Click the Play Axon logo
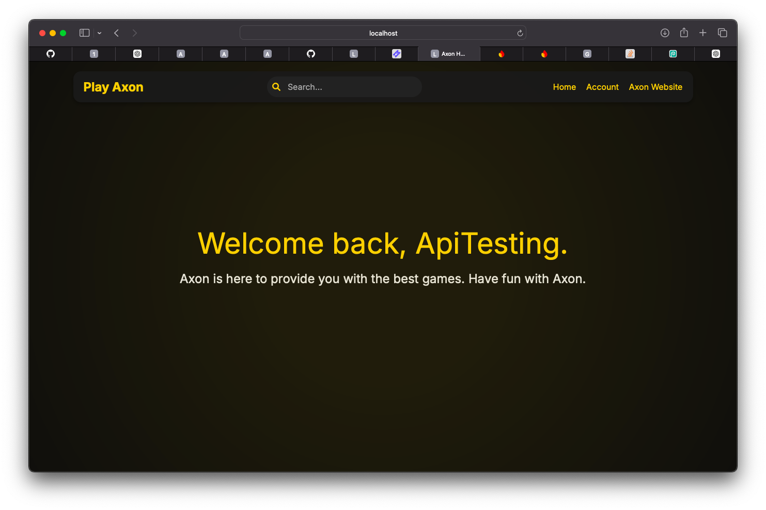Viewport: 766px width, 510px height. point(113,87)
